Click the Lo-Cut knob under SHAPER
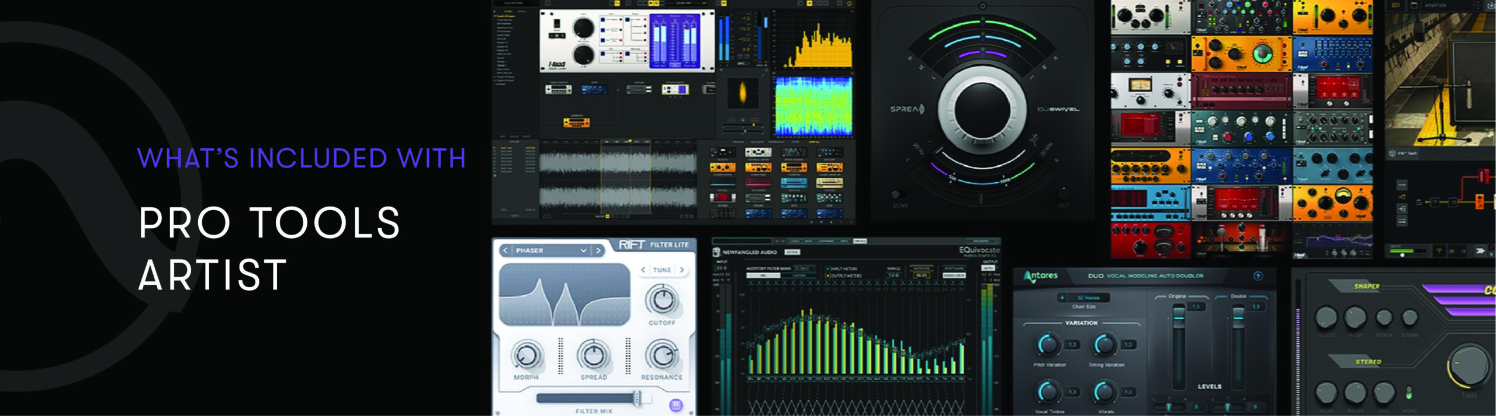The height and width of the screenshot is (416, 1496). 1326,317
